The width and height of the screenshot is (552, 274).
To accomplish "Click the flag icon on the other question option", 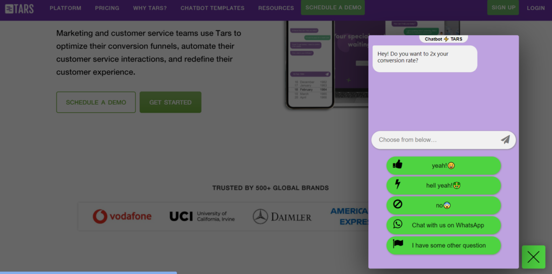I will click(x=398, y=244).
